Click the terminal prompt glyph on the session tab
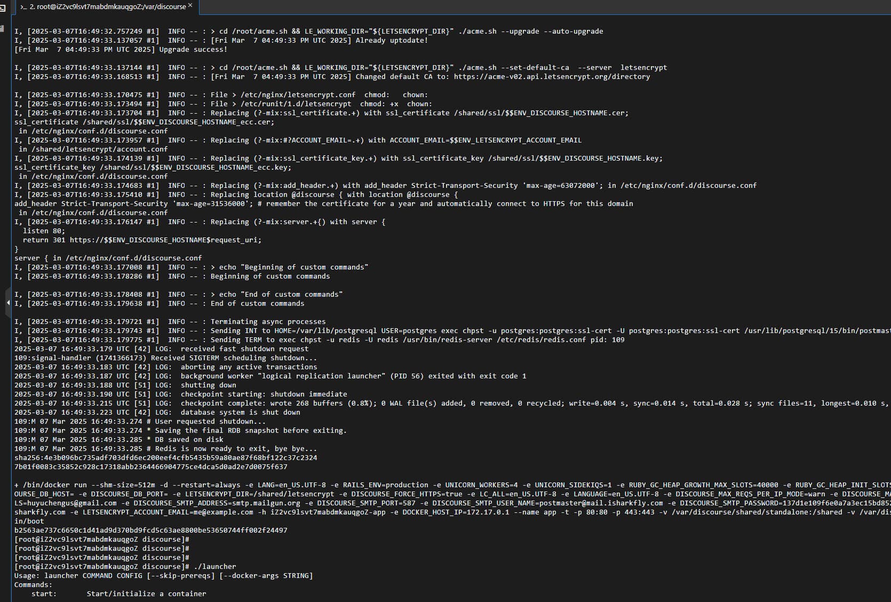Viewport: 891px width, 602px height. (x=23, y=7)
